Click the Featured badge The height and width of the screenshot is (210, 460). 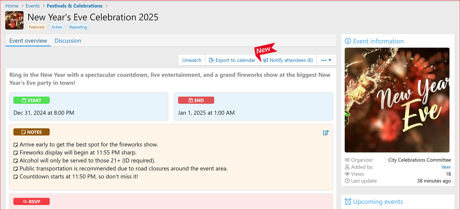[37, 27]
